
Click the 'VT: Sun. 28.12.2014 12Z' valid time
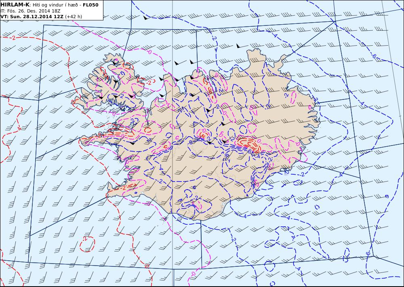pyautogui.click(x=32, y=17)
